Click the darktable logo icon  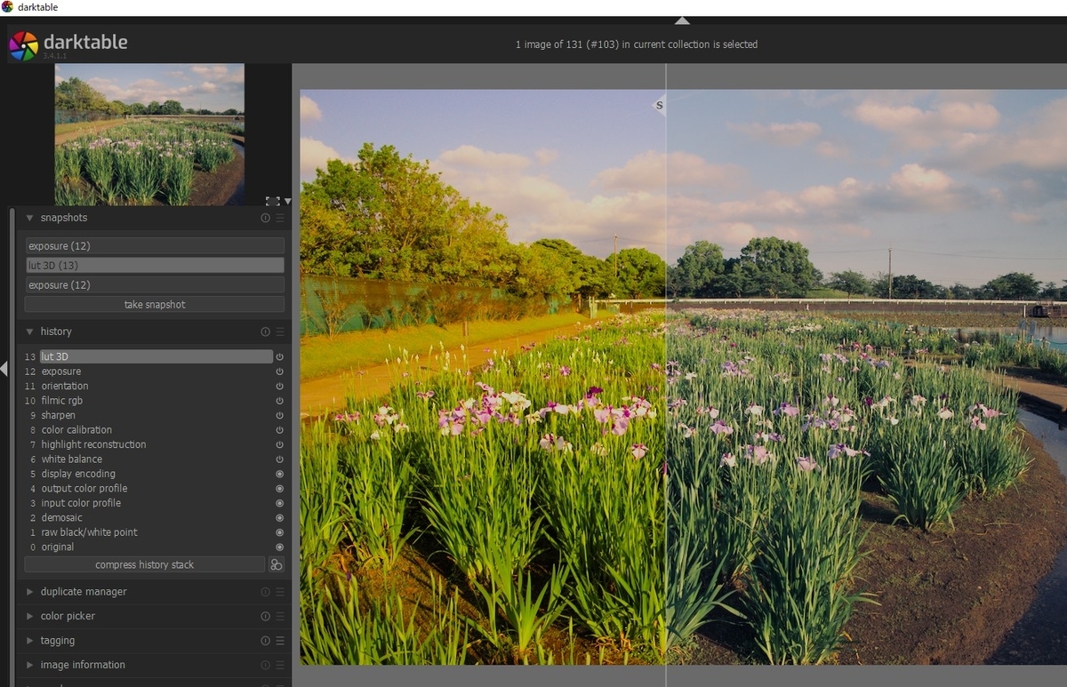[x=23, y=45]
